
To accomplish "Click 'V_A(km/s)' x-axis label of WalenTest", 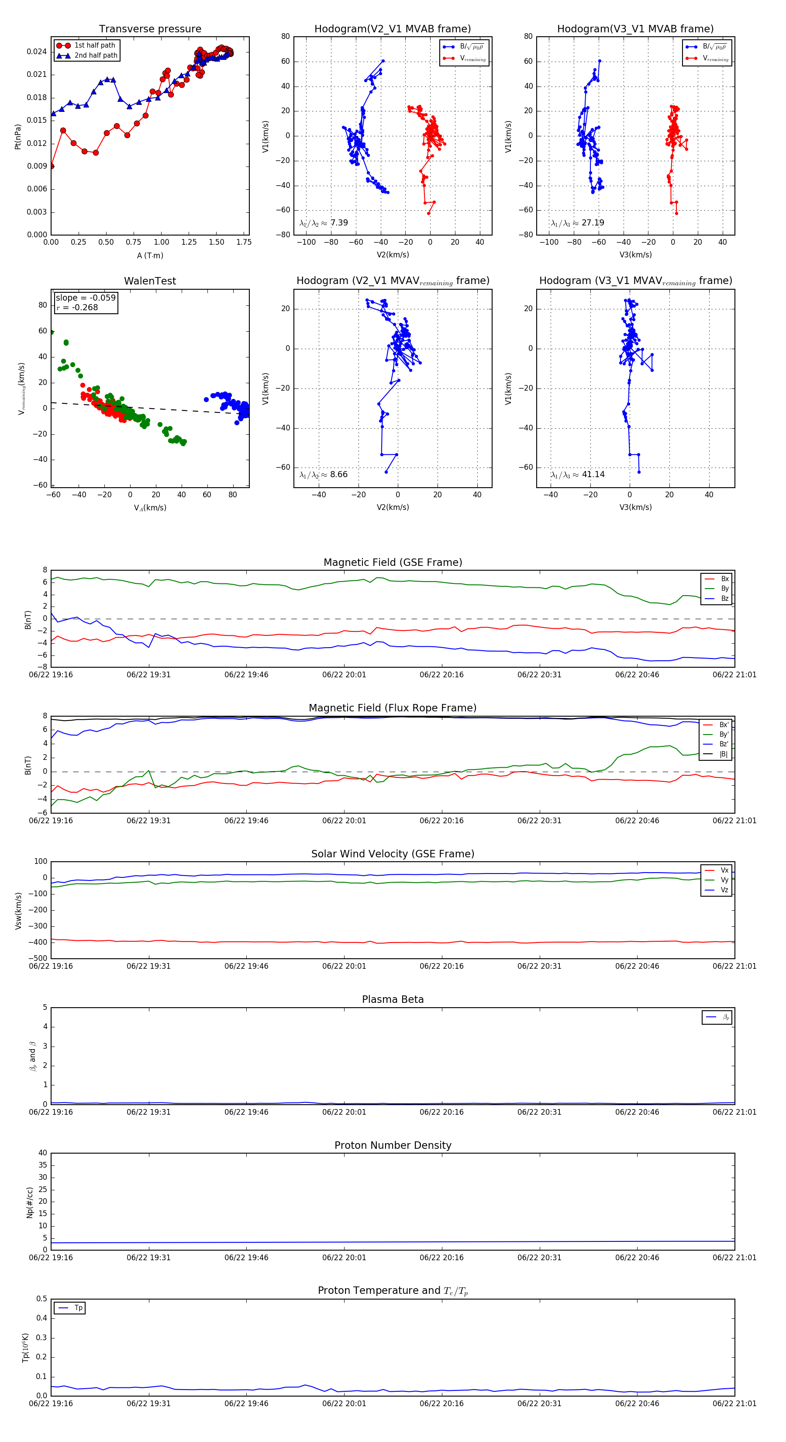I will [150, 508].
